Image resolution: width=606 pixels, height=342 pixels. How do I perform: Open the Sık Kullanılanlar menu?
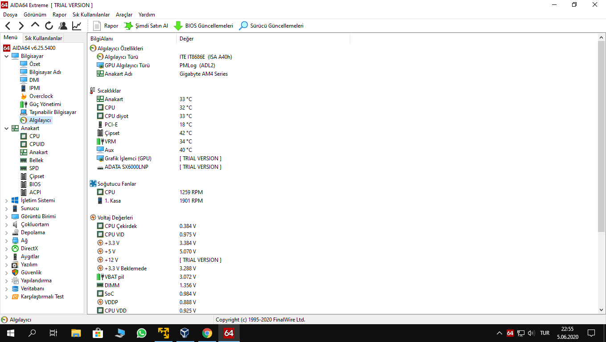[91, 15]
